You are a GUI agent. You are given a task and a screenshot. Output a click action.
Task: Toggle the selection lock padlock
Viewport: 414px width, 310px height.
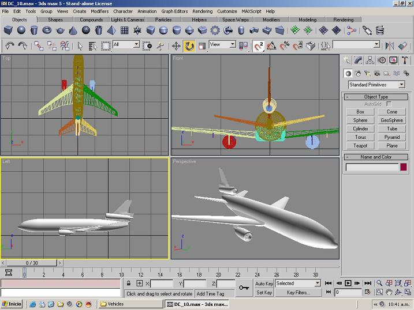pos(128,283)
